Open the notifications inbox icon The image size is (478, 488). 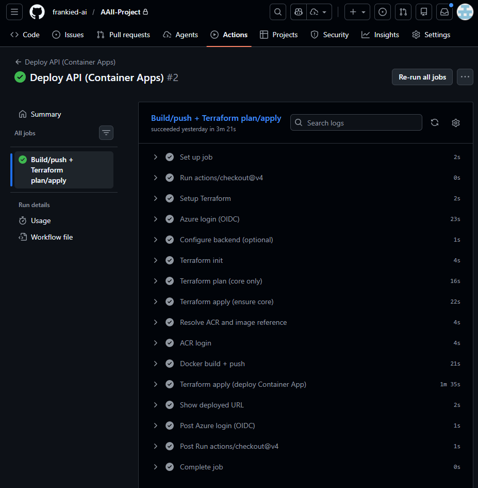(x=444, y=11)
